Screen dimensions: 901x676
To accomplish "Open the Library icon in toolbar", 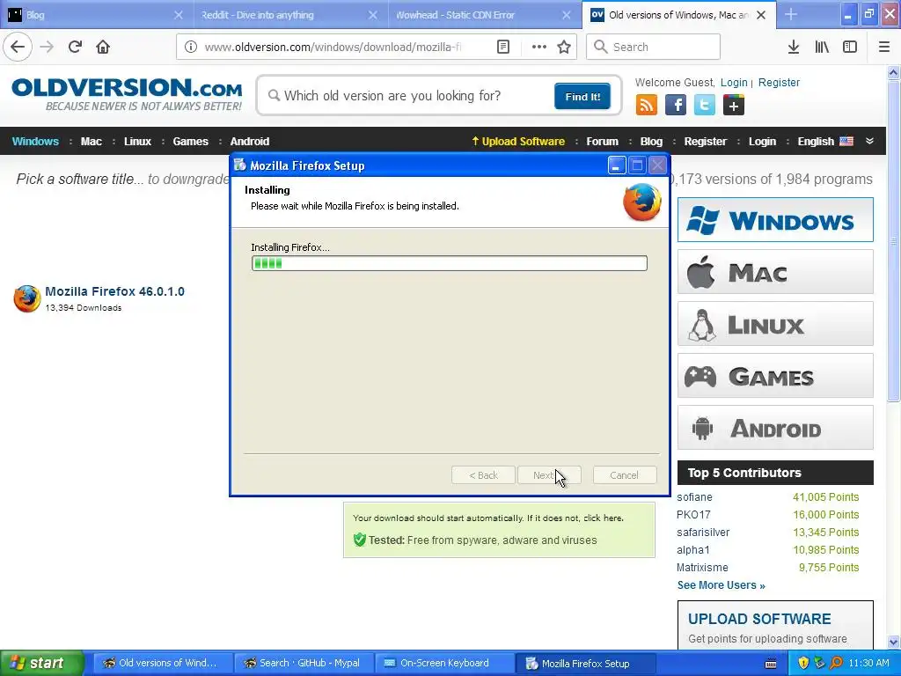I will (822, 47).
